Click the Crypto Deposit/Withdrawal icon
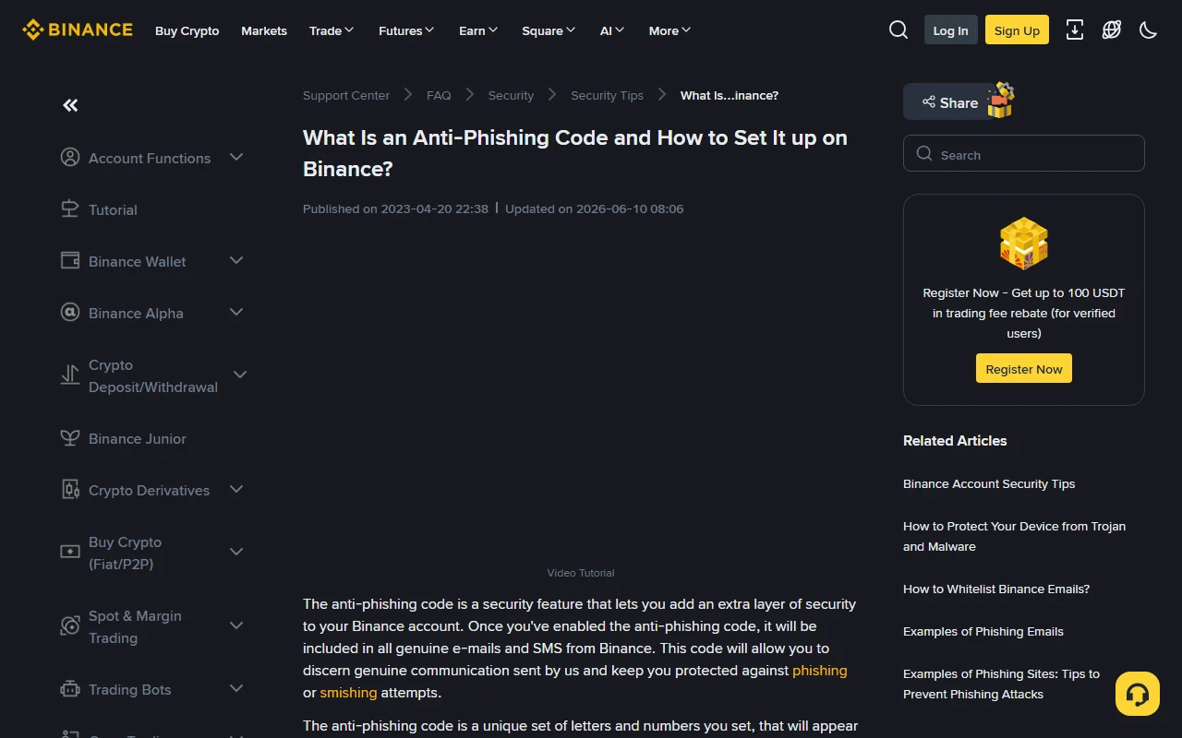 (70, 375)
